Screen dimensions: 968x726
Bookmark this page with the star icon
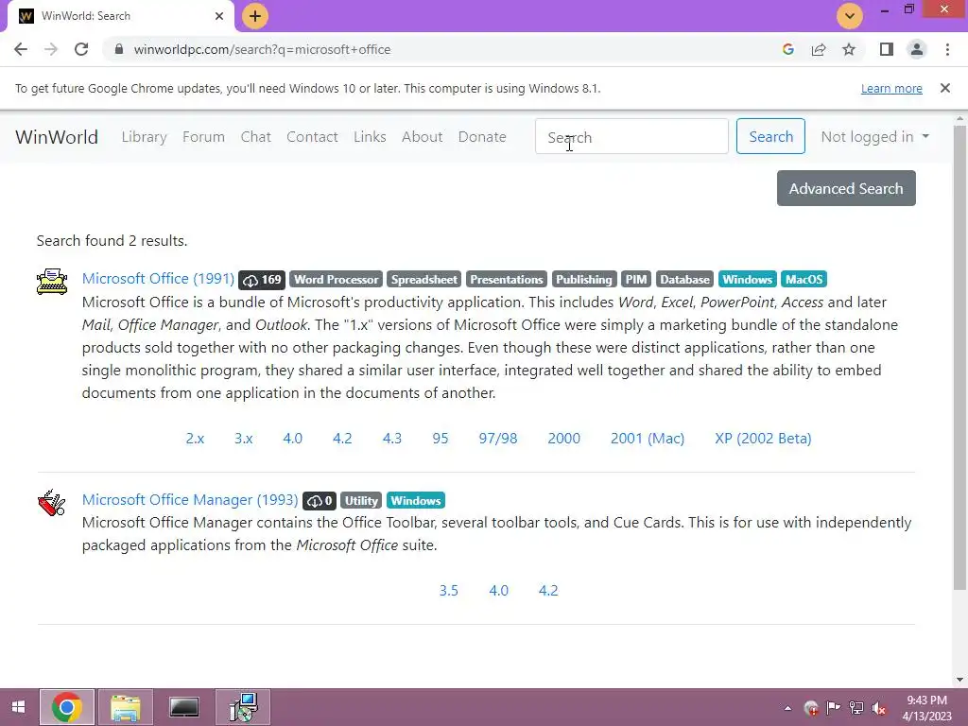tap(849, 49)
